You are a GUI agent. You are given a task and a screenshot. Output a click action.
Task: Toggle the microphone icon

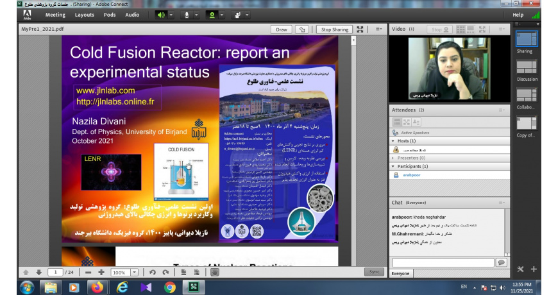pyautogui.click(x=187, y=15)
